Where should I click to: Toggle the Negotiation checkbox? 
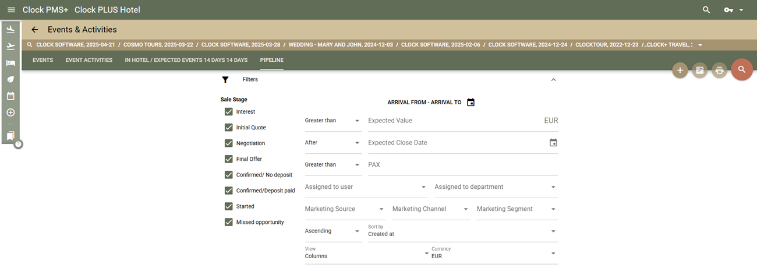229,143
